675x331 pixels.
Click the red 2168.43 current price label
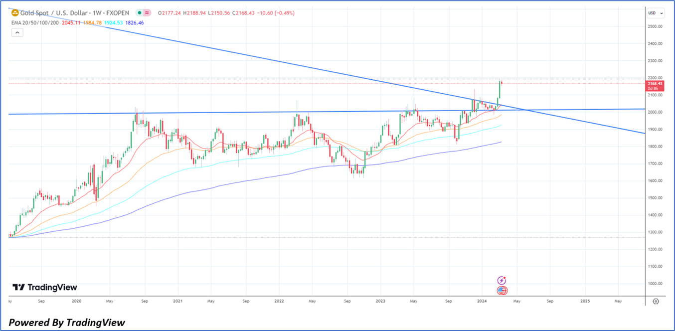pos(656,85)
